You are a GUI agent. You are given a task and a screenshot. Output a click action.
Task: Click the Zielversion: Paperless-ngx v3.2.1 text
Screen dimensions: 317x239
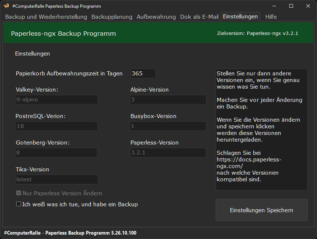click(258, 33)
